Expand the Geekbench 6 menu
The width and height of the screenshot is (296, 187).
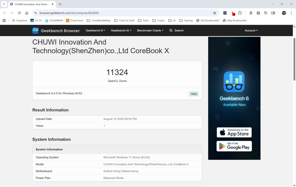pos(95,30)
